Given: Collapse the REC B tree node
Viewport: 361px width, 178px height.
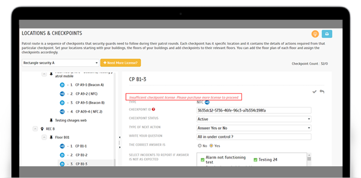Looking at the screenshot, I should 35,129.
